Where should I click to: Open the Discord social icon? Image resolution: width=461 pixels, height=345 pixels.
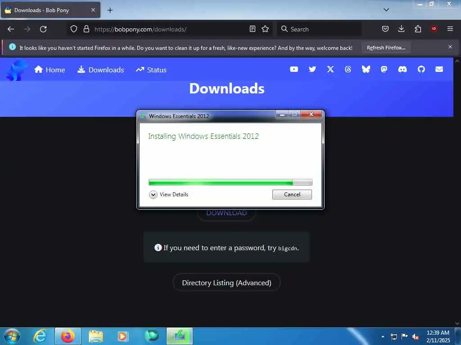[402, 69]
